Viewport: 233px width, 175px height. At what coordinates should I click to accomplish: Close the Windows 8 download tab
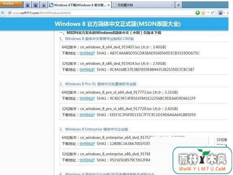tap(108, 5)
